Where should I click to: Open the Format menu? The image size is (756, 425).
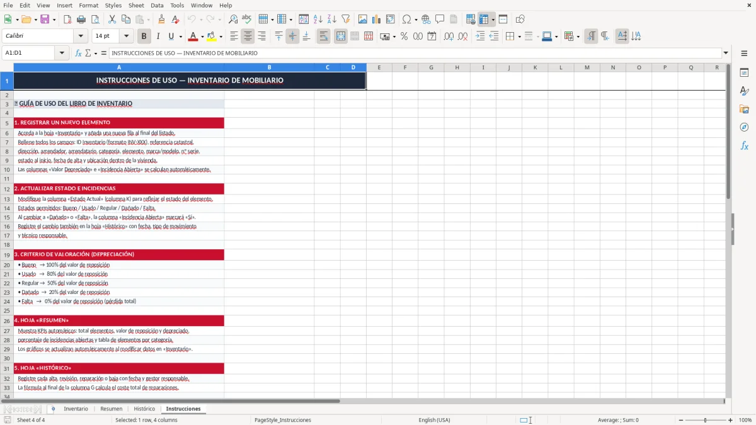pos(88,5)
